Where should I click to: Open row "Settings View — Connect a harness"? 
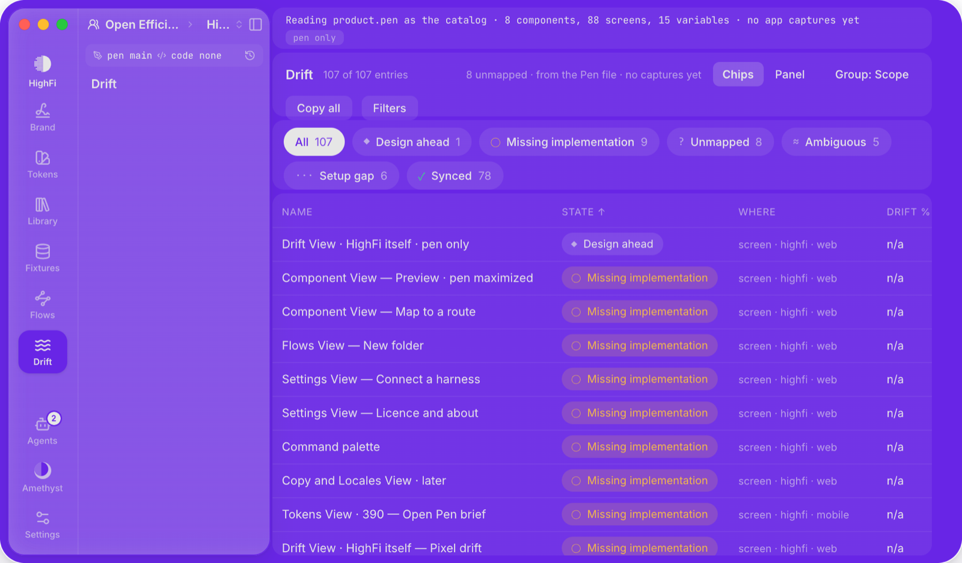602,379
